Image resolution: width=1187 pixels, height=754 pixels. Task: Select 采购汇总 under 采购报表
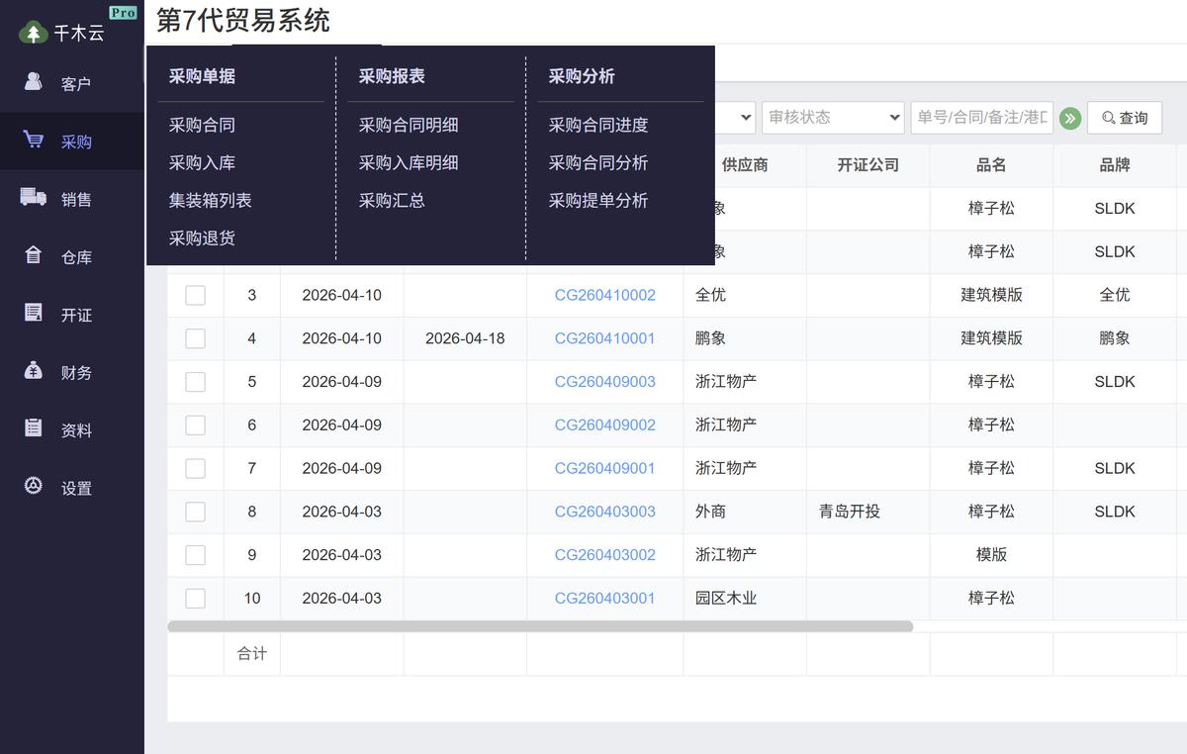click(x=389, y=200)
